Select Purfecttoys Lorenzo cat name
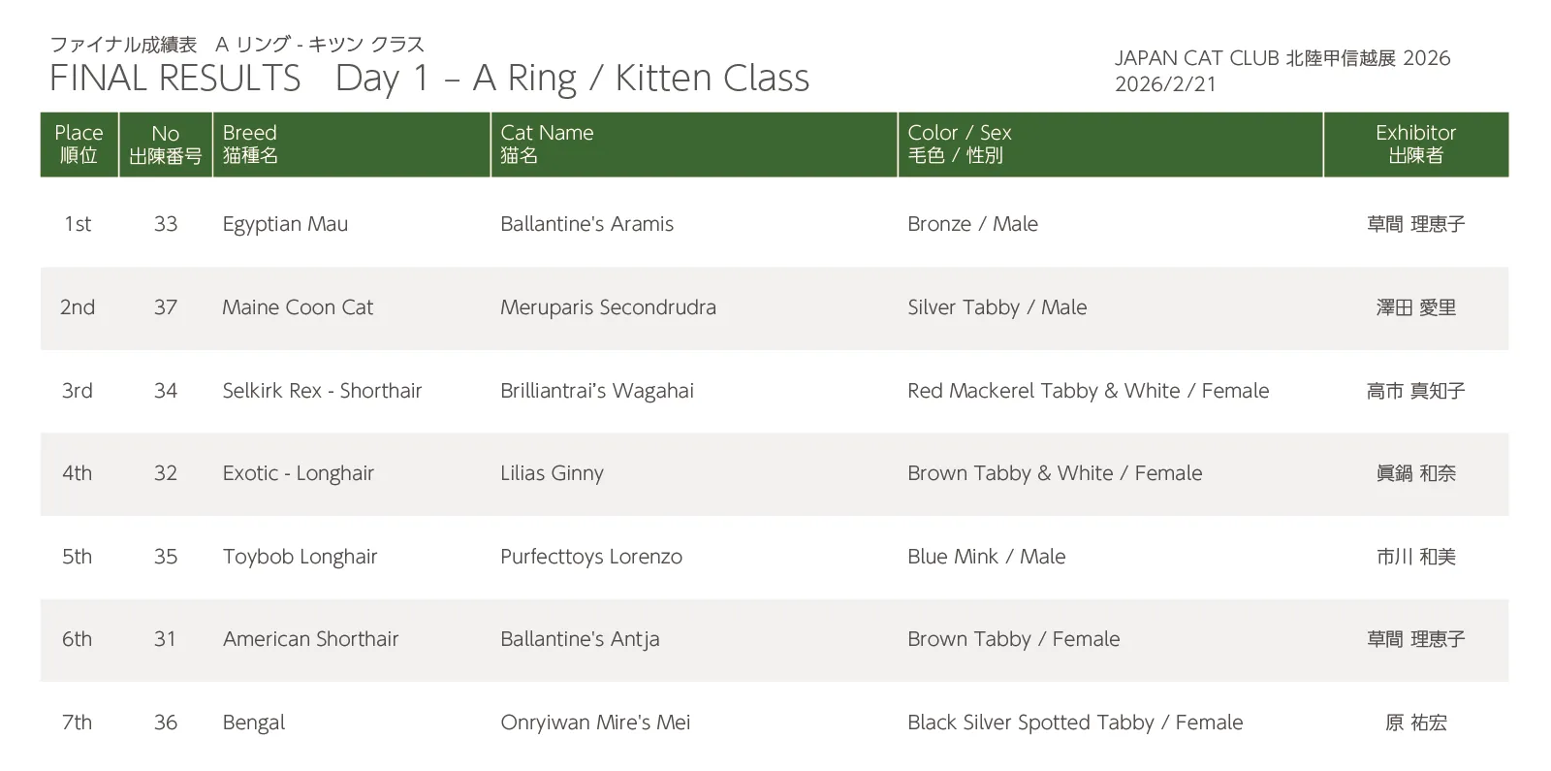 [591, 557]
